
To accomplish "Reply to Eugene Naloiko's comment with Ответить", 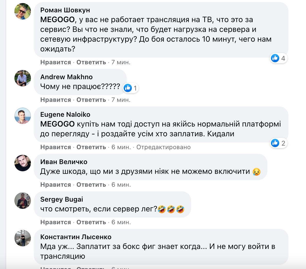I will tap(91, 147).
